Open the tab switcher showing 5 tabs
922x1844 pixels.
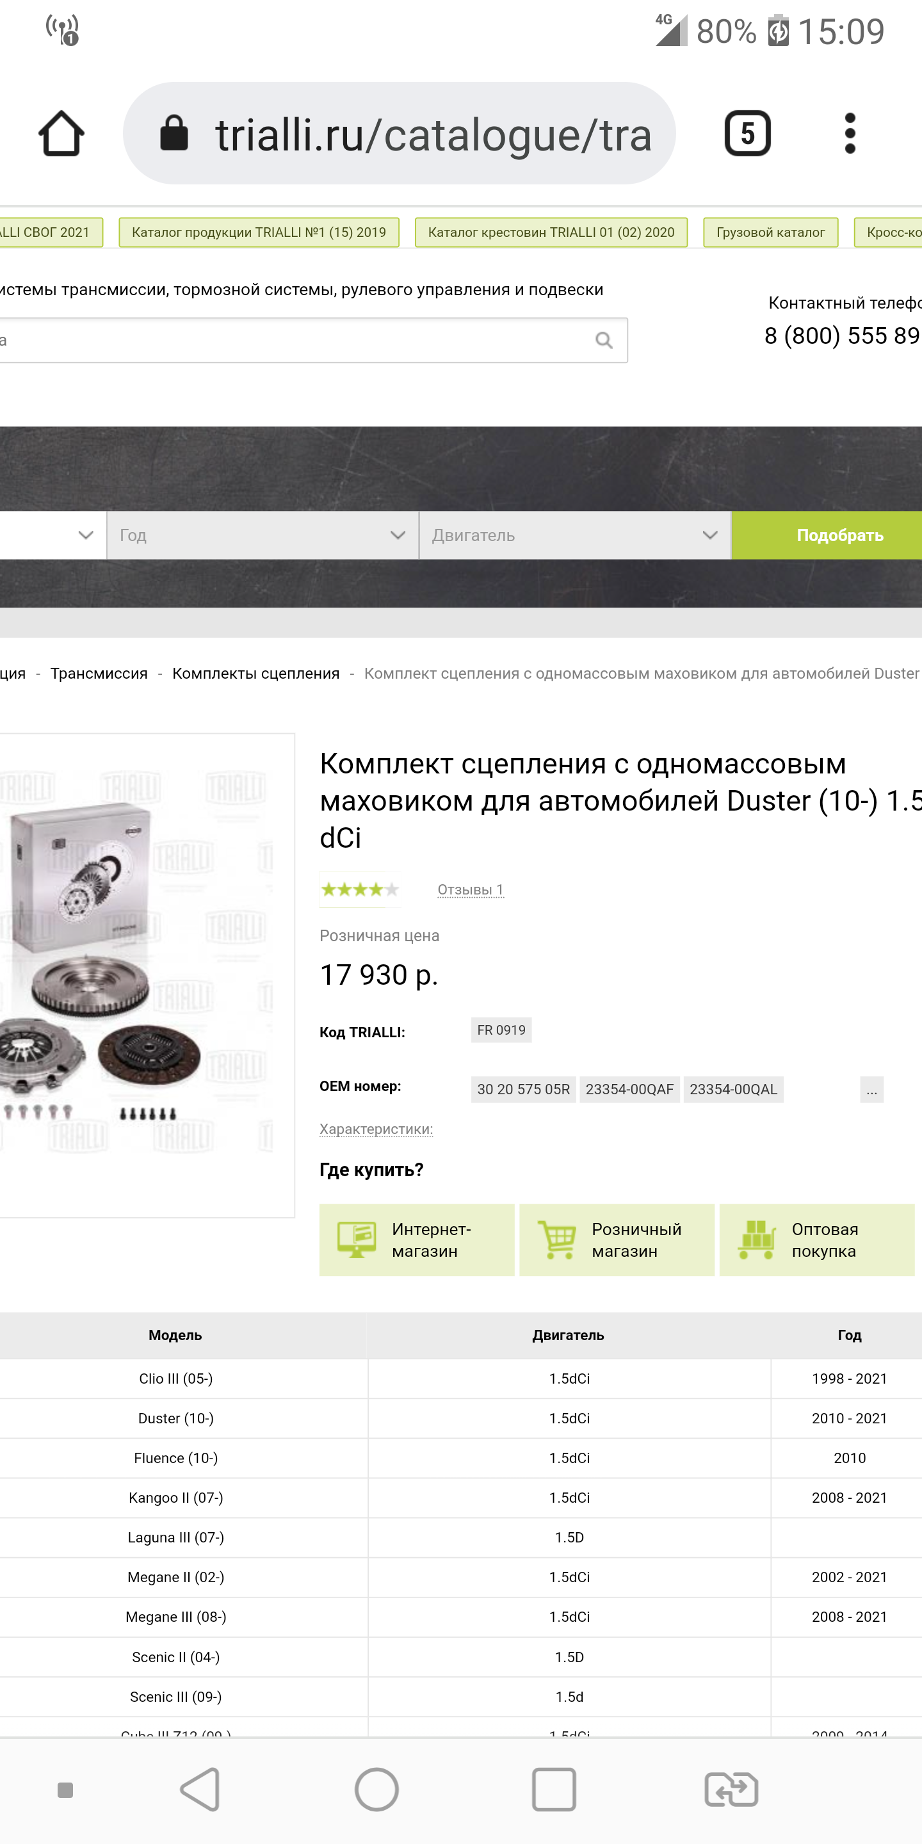(747, 133)
